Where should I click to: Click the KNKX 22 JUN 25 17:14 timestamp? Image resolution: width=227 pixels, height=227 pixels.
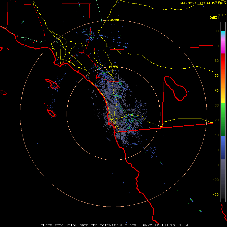point(166,225)
